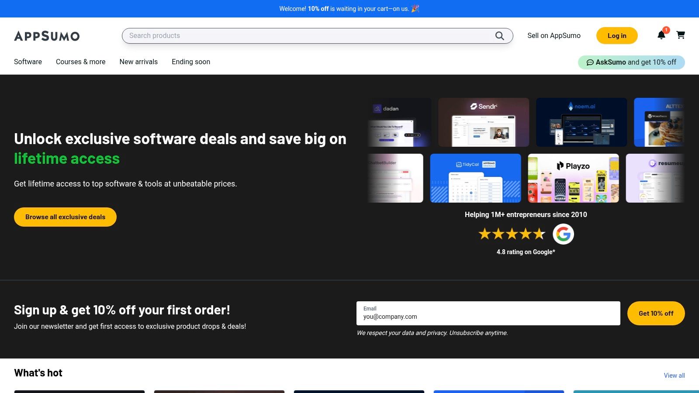Open the Software menu
The image size is (699, 393).
pos(28,62)
